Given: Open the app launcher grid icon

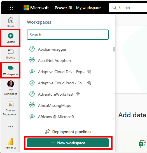Looking at the screenshot, I should coord(11,8).
